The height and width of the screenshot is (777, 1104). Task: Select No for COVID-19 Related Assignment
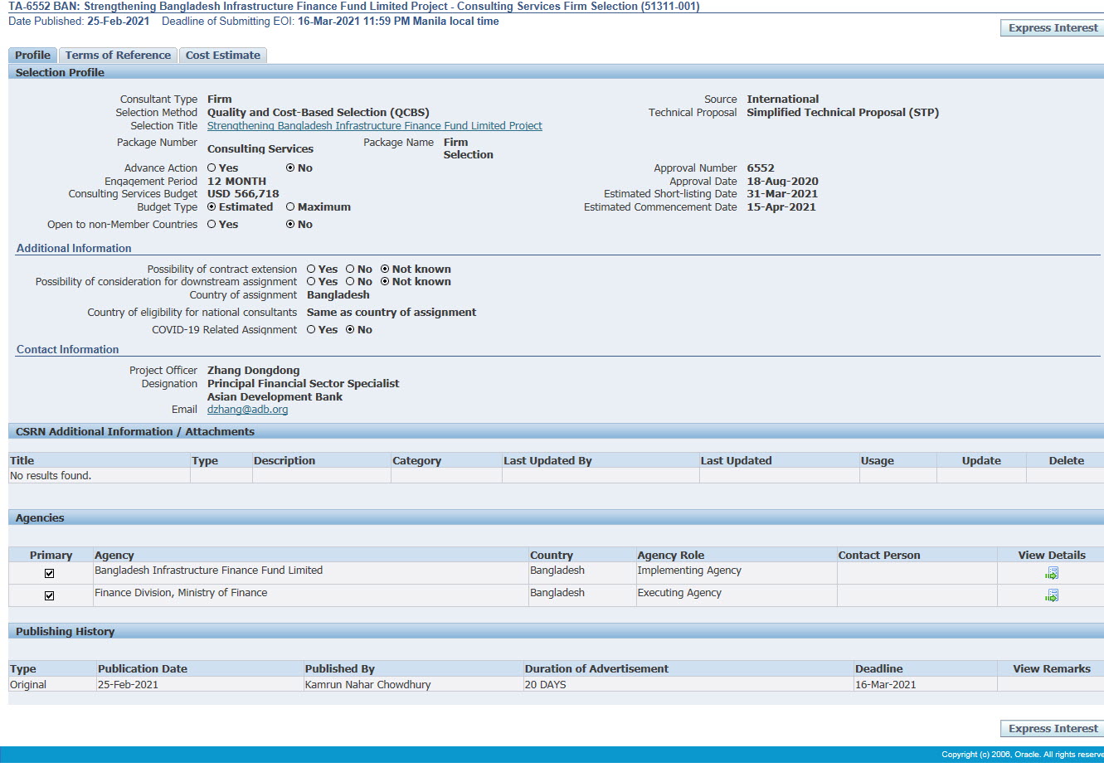350,329
